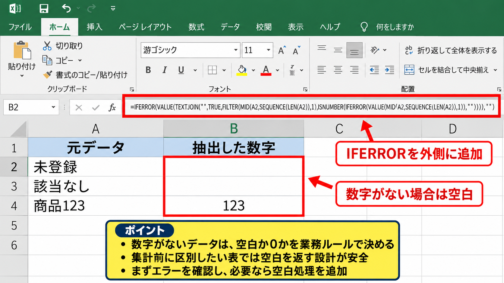504x283 pixels.
Task: Click the Undo arrow icon
Action: (x=66, y=8)
